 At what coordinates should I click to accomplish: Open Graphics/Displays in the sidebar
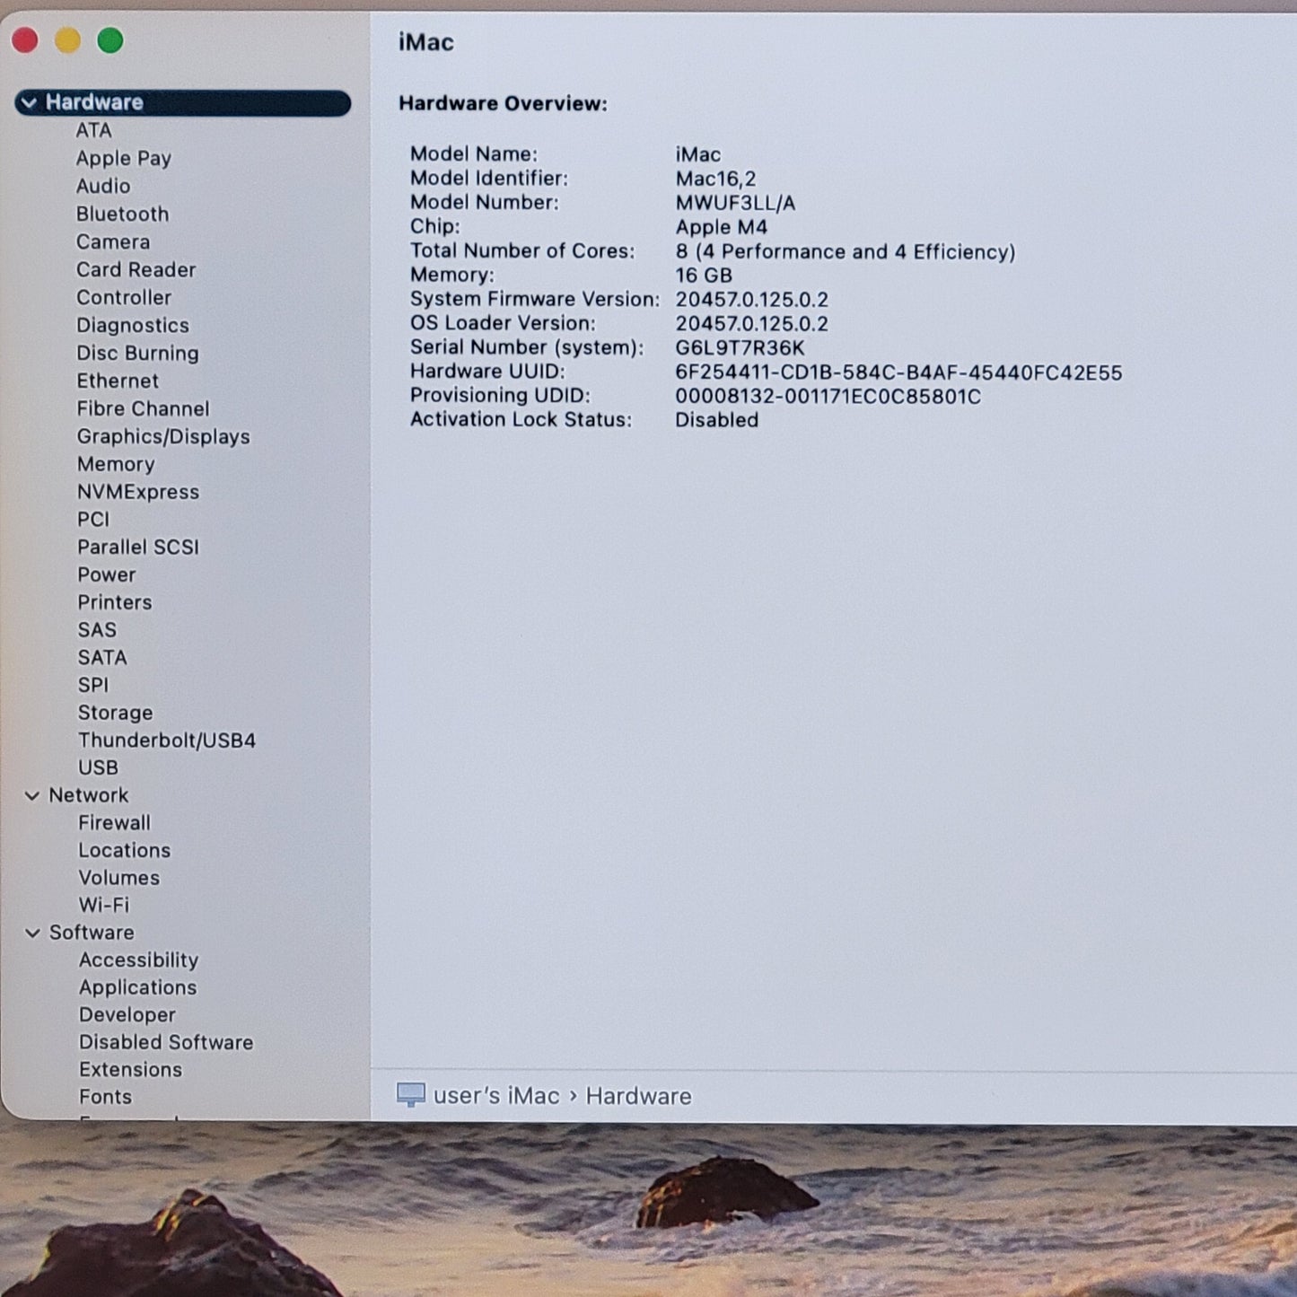[163, 436]
